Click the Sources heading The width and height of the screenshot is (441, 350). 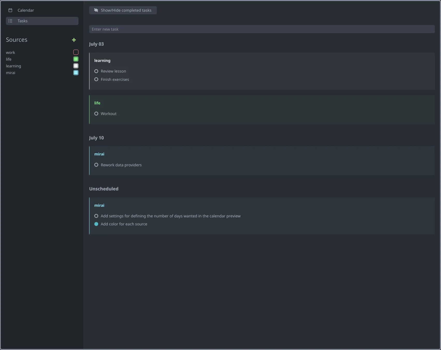tap(17, 40)
